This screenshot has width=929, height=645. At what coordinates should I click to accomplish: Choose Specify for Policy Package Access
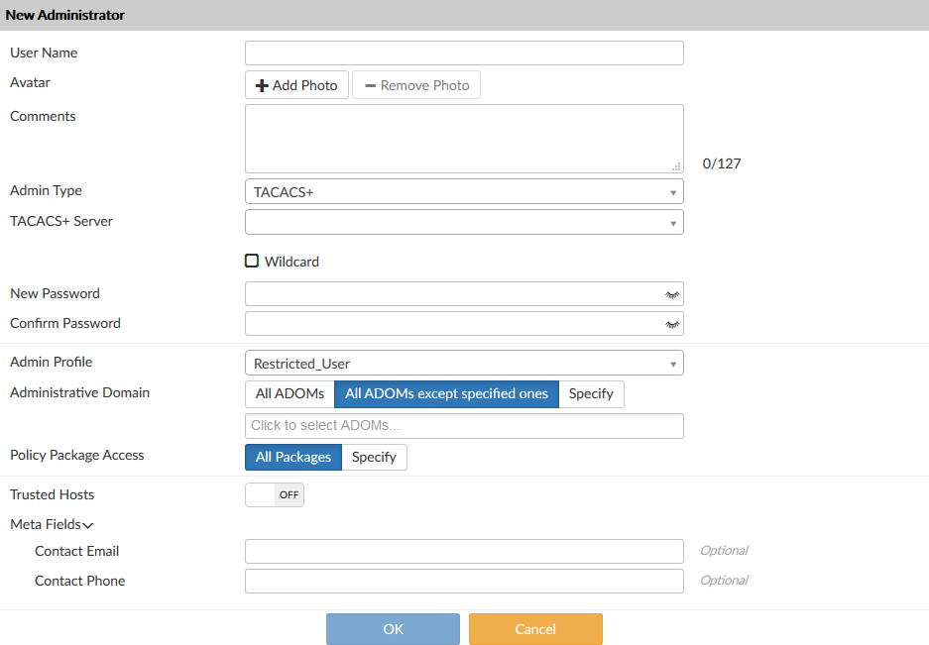tap(374, 457)
